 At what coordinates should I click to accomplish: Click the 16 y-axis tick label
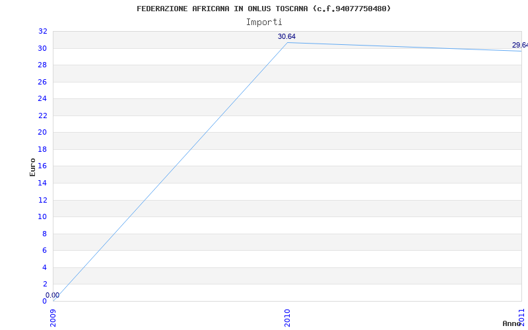click(x=43, y=166)
